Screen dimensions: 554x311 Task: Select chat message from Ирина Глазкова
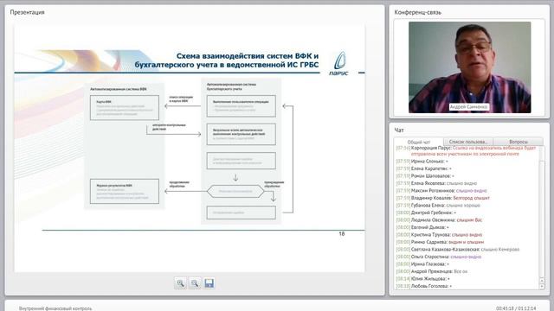422,264
